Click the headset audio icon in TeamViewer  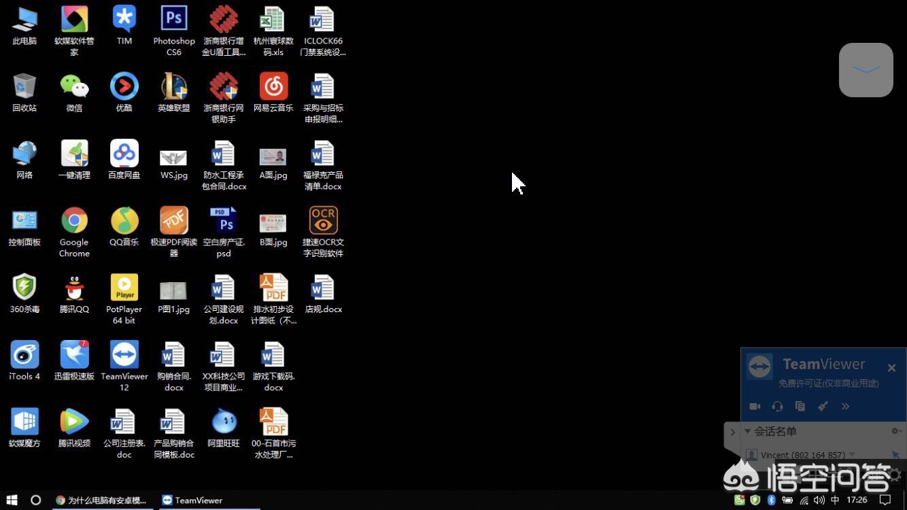click(x=777, y=406)
